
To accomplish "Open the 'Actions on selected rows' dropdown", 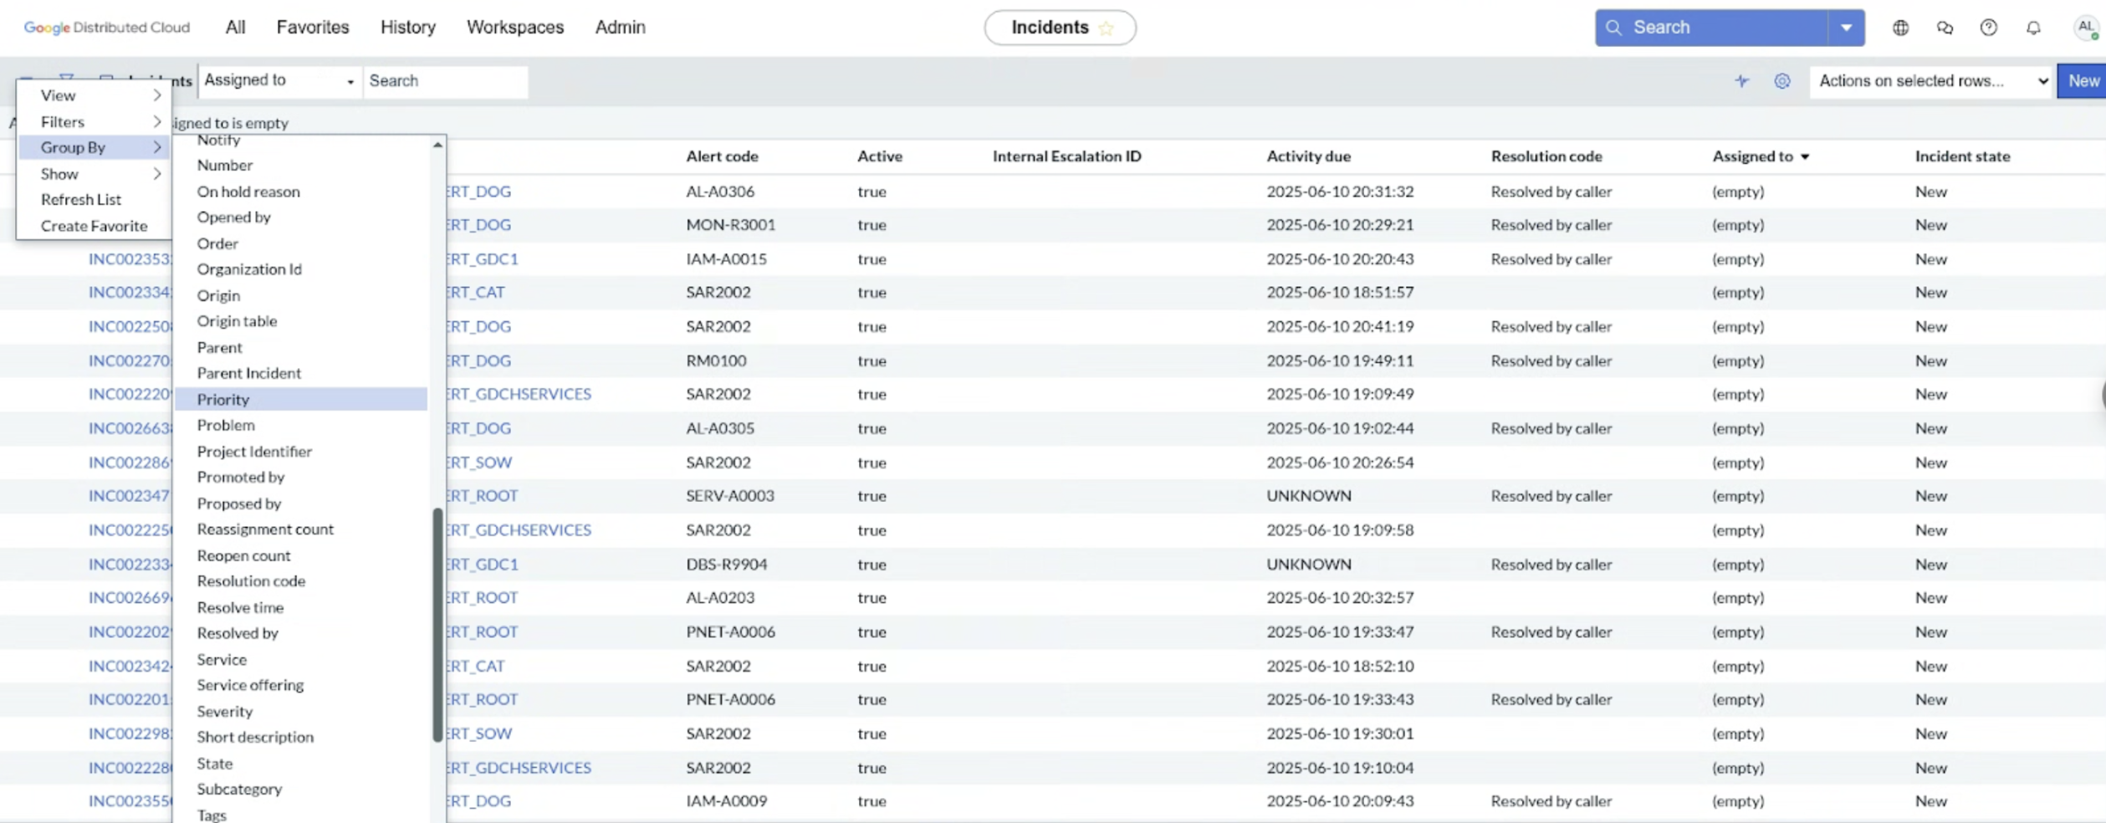I will click(1932, 81).
